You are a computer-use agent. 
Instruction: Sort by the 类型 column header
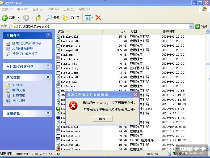pyautogui.click(x=144, y=32)
